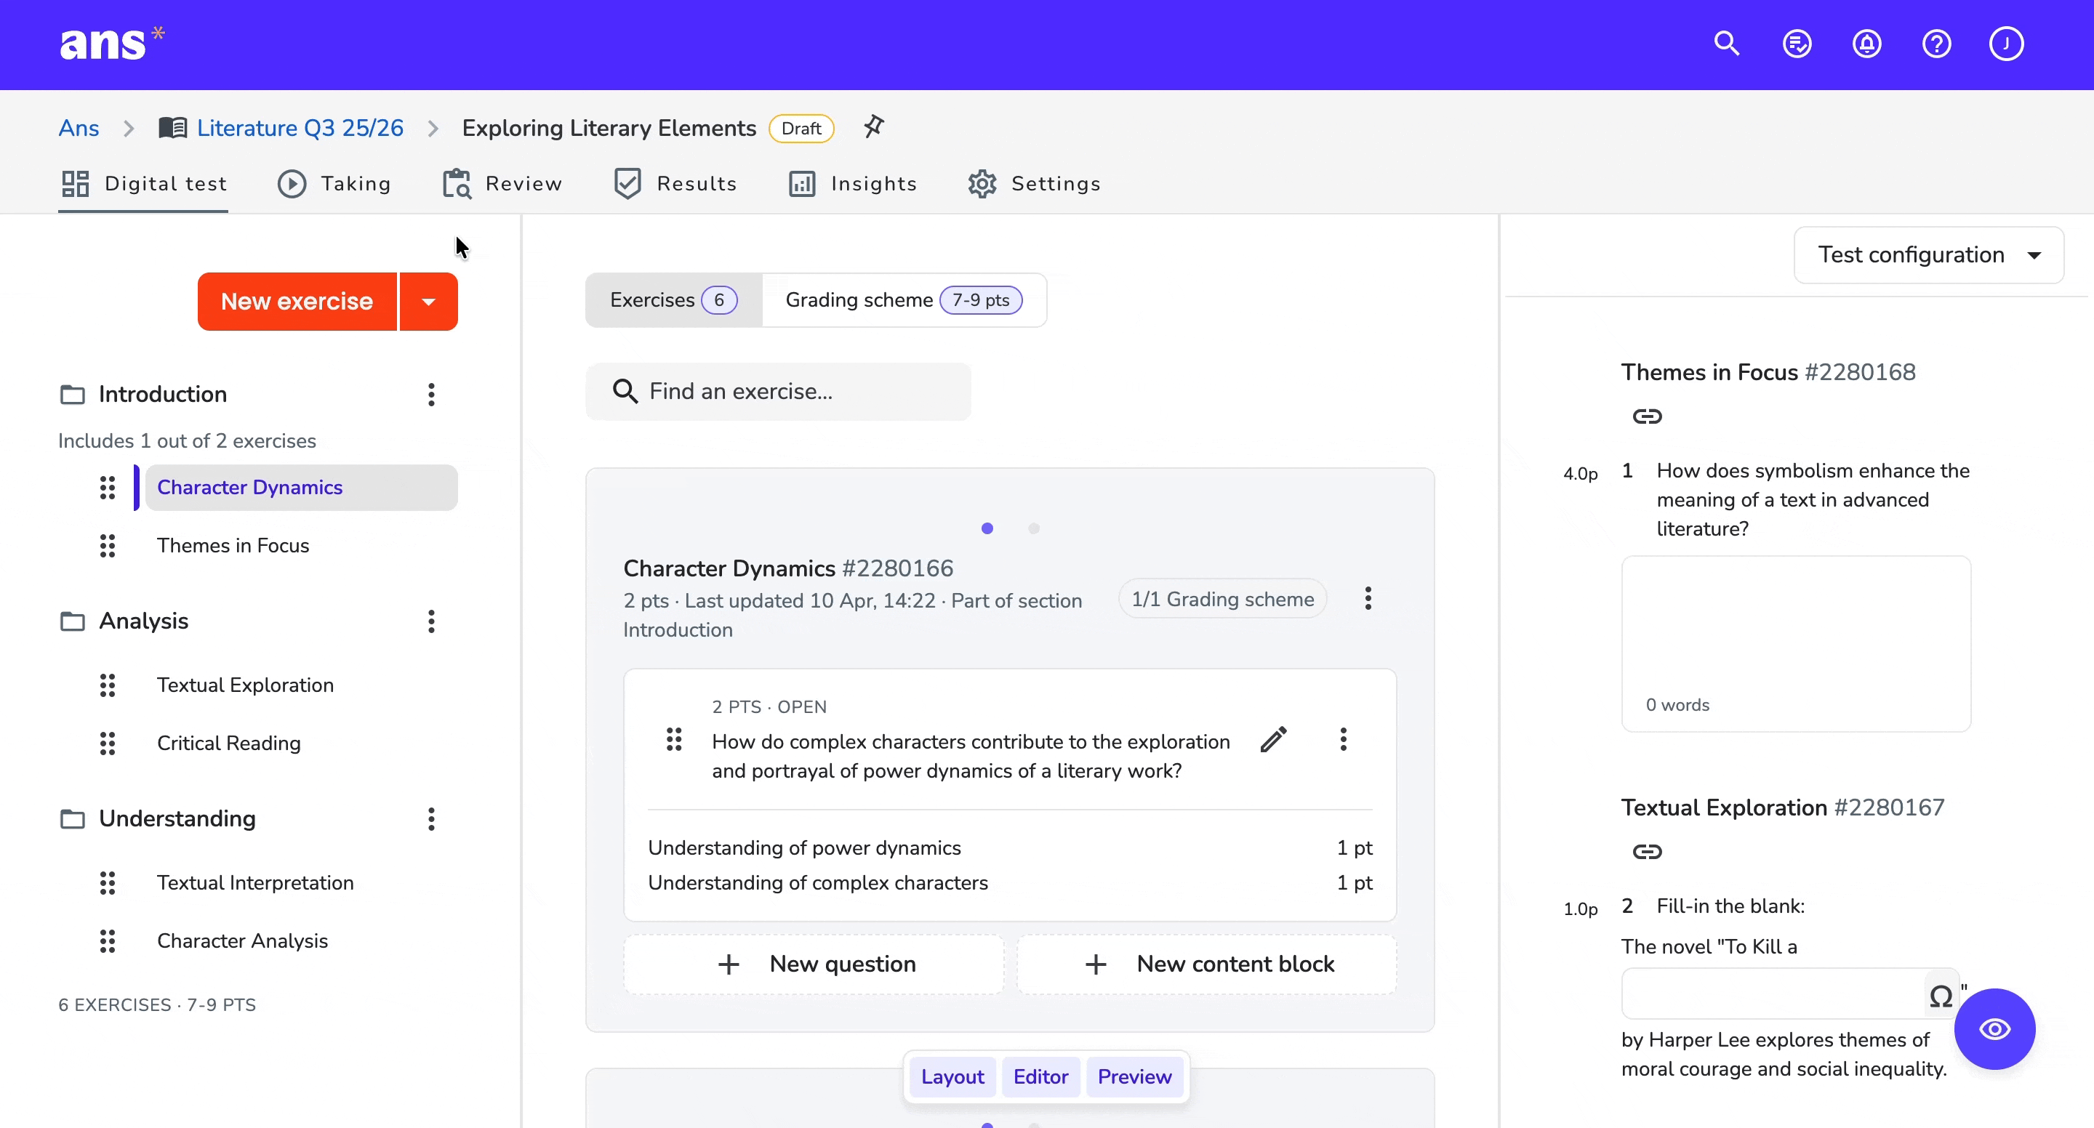Viewport: 2094px width, 1128px height.
Task: Select second version dot above Character Dynamics
Action: tap(1033, 528)
